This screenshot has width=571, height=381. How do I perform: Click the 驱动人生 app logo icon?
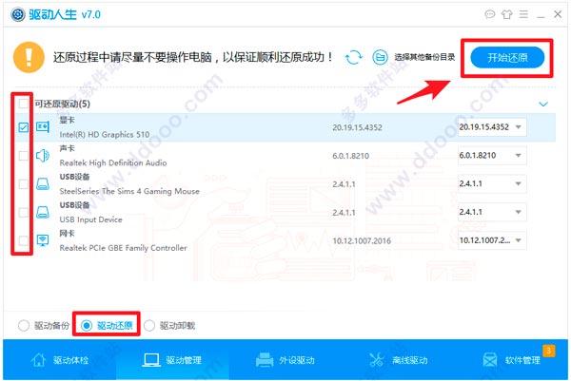[17, 14]
